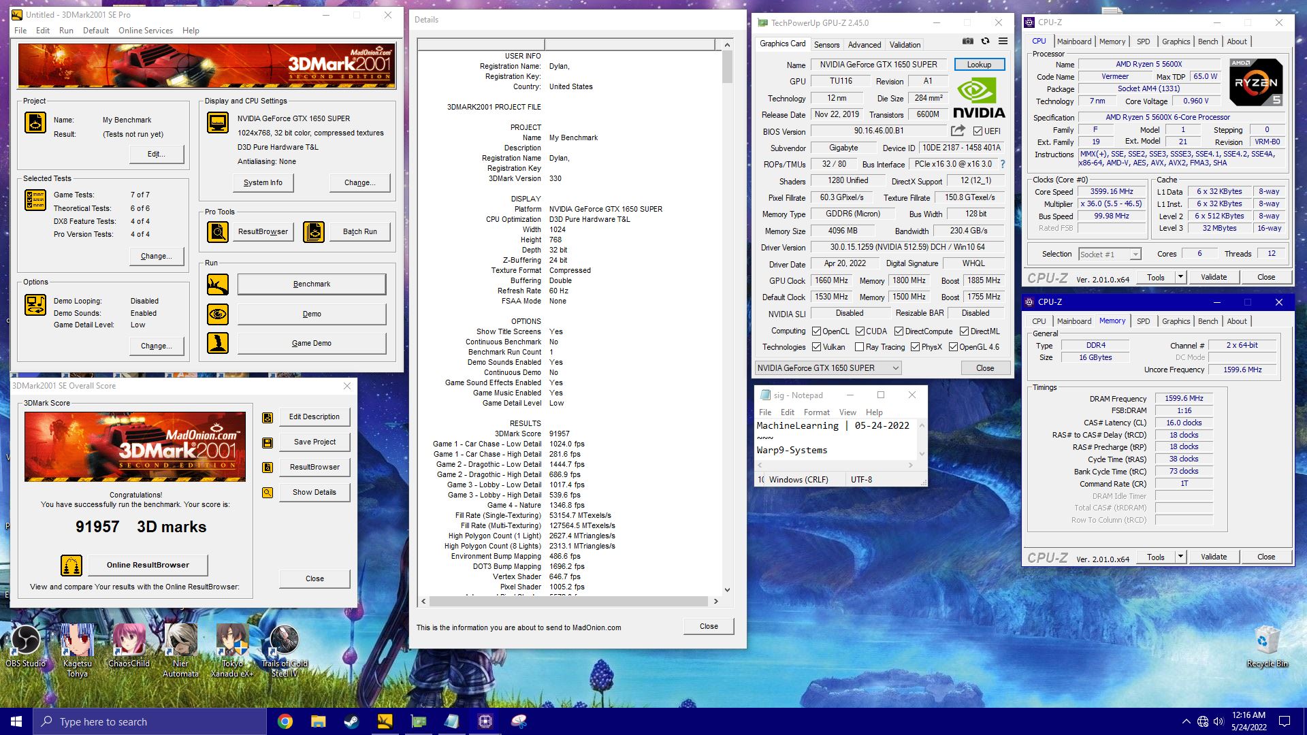Toggle the PhysX checkbox in GPU-Z
The height and width of the screenshot is (735, 1307).
[915, 347]
